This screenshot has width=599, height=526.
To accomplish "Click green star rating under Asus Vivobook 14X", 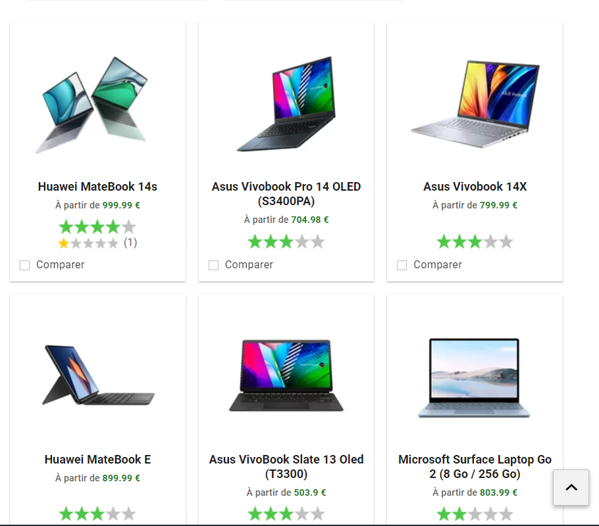I will [475, 242].
